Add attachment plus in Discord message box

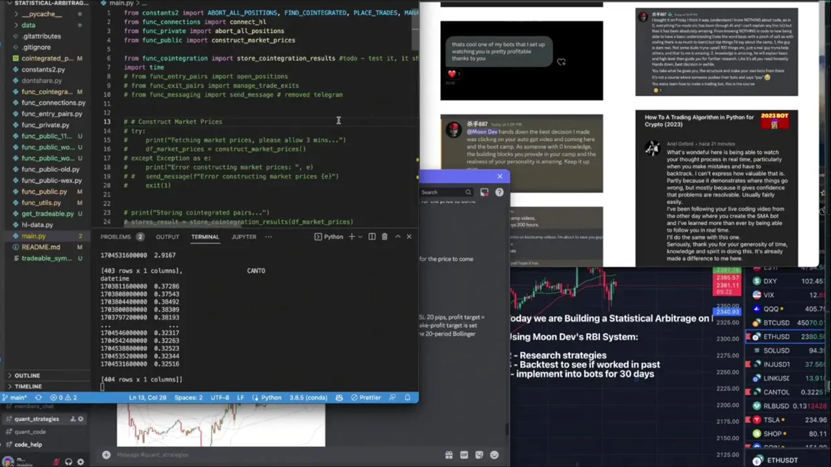tap(106, 455)
